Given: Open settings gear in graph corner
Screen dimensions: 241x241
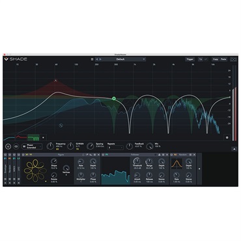Looking at the screenshot, I should (227, 137).
